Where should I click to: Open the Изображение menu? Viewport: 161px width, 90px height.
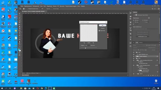[36, 6]
